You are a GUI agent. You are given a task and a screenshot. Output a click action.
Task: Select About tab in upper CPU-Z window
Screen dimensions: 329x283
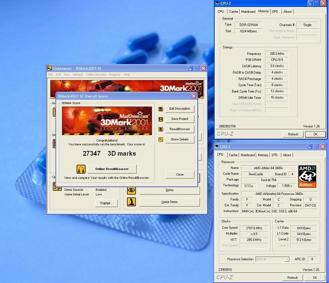287,12
